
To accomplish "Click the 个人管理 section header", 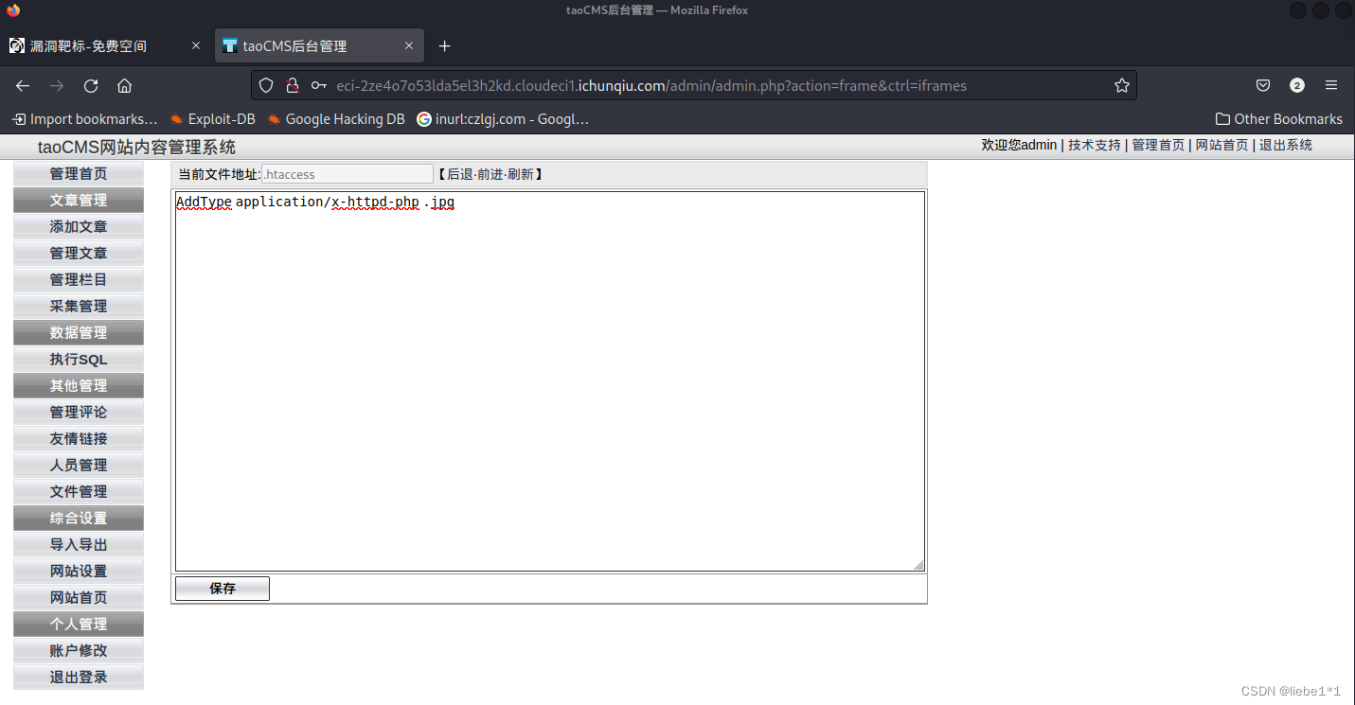I will [79, 625].
